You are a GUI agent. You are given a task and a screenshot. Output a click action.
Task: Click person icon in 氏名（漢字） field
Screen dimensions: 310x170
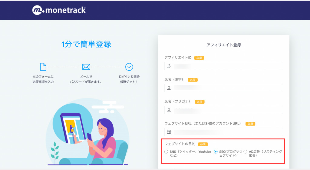pos(169,88)
